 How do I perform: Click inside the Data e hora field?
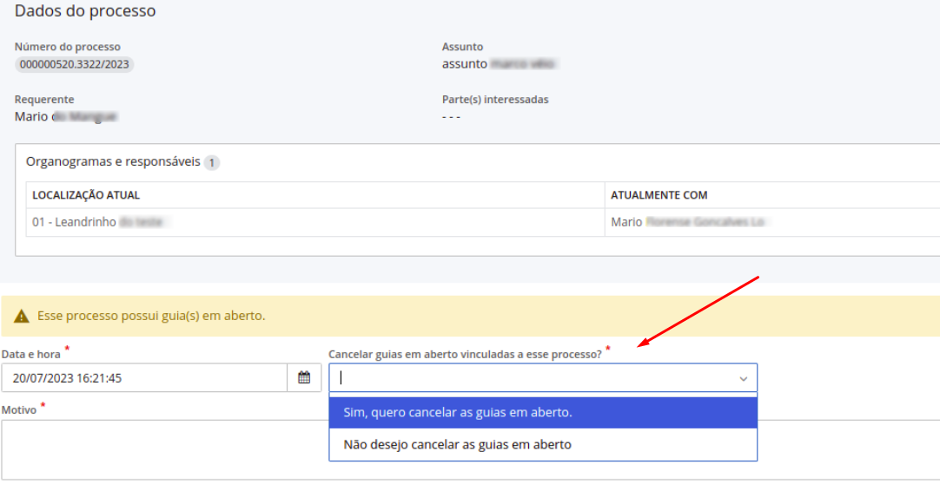[144, 377]
